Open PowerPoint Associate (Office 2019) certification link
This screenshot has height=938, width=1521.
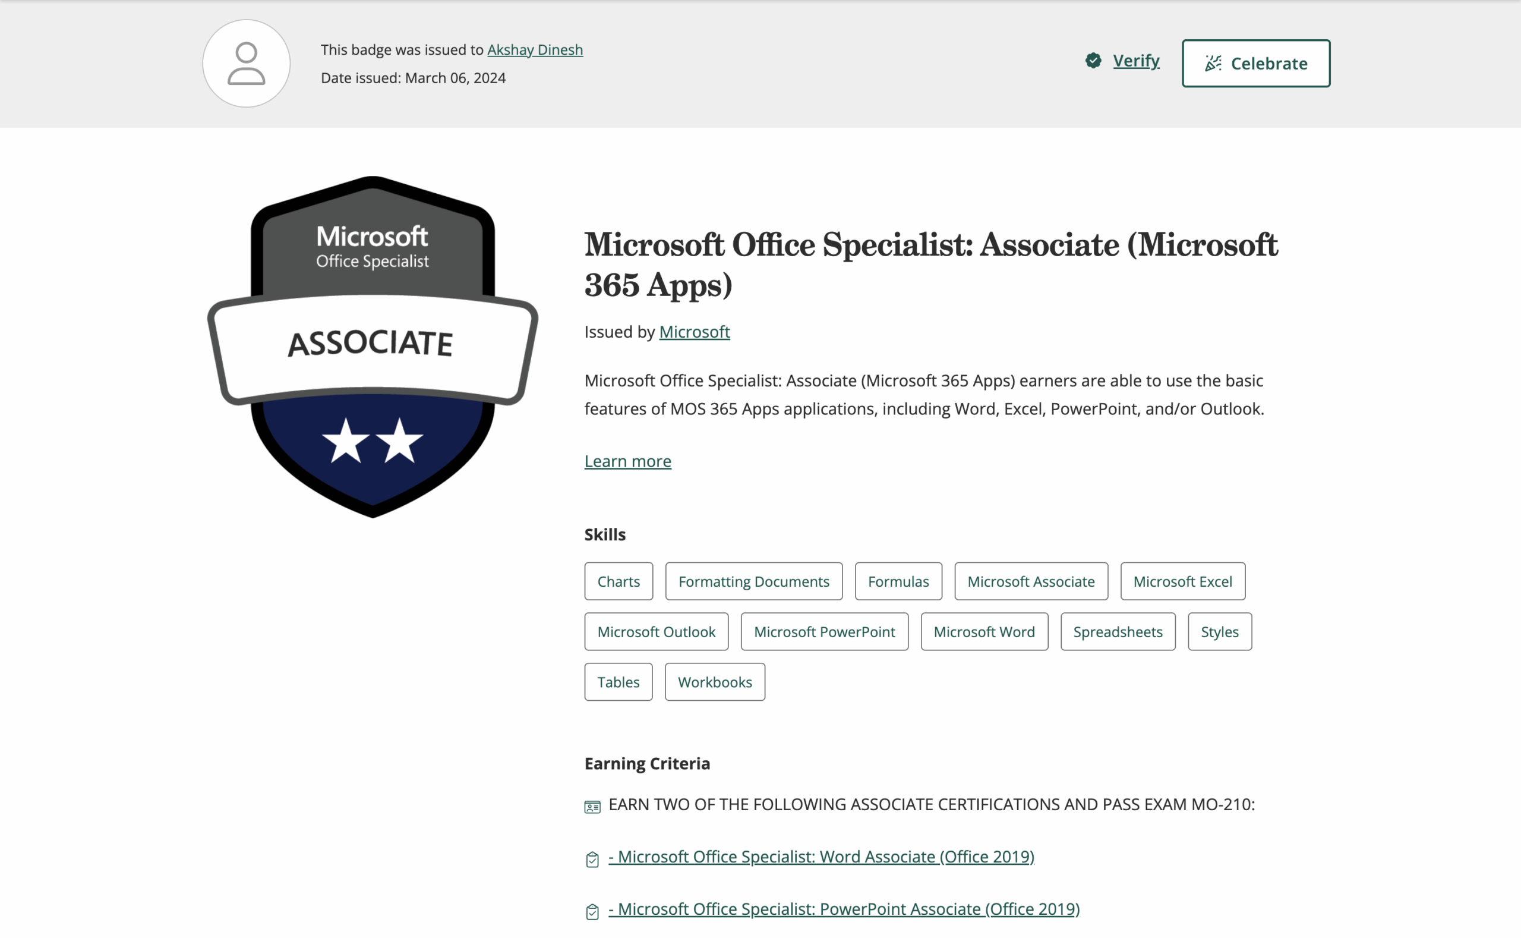844,909
